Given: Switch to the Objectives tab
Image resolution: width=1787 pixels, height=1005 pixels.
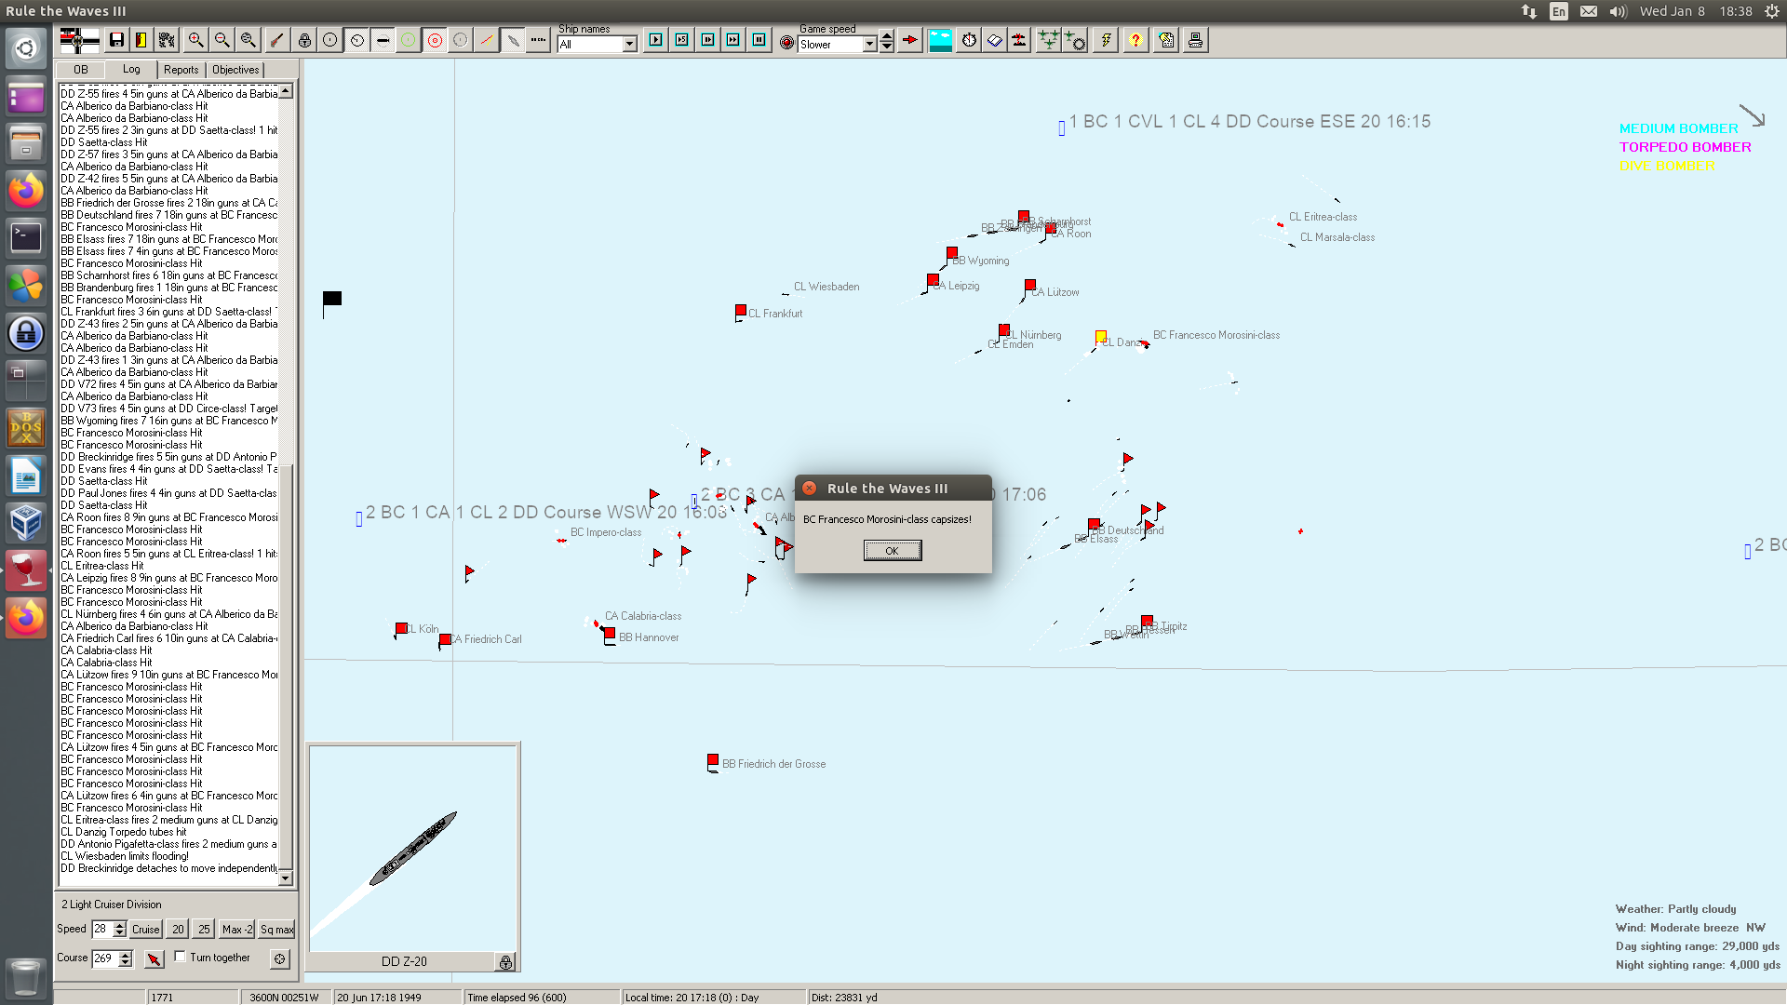Looking at the screenshot, I should (235, 70).
